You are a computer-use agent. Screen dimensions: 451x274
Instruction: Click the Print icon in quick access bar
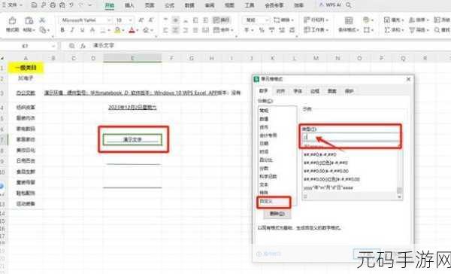click(x=53, y=5)
